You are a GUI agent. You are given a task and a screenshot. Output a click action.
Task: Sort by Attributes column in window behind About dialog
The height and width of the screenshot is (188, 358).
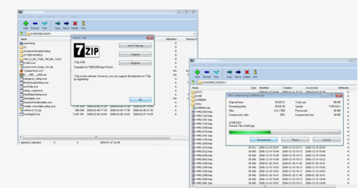(171, 39)
